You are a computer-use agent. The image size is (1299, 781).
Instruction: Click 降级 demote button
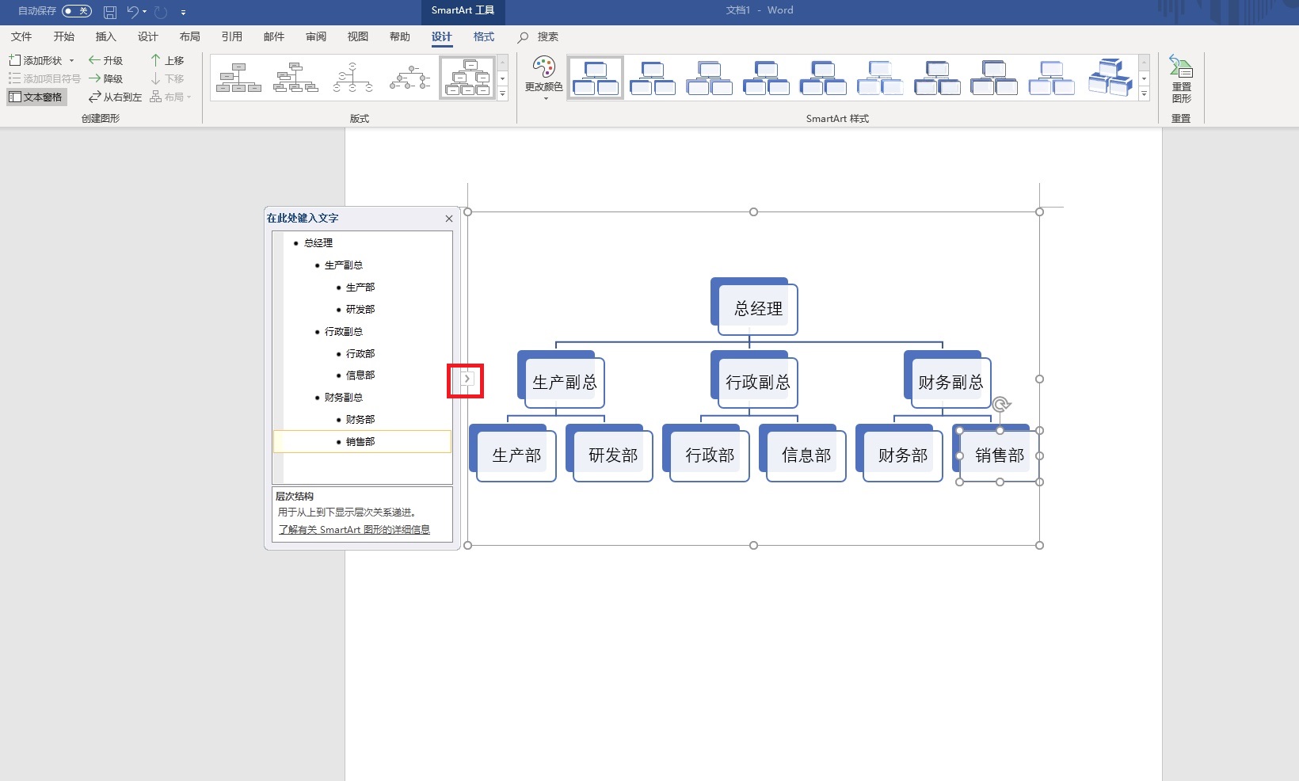[x=105, y=78]
